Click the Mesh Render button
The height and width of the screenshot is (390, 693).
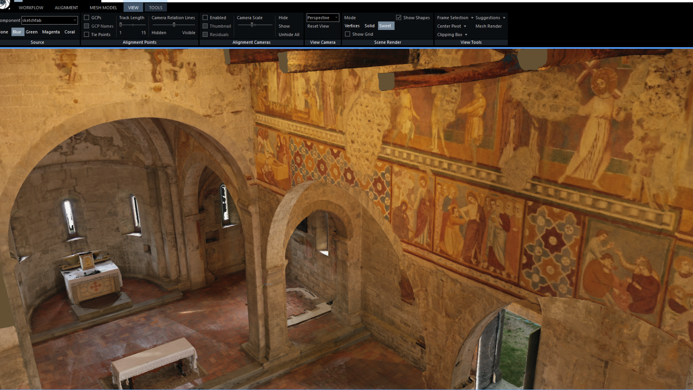pos(488,26)
